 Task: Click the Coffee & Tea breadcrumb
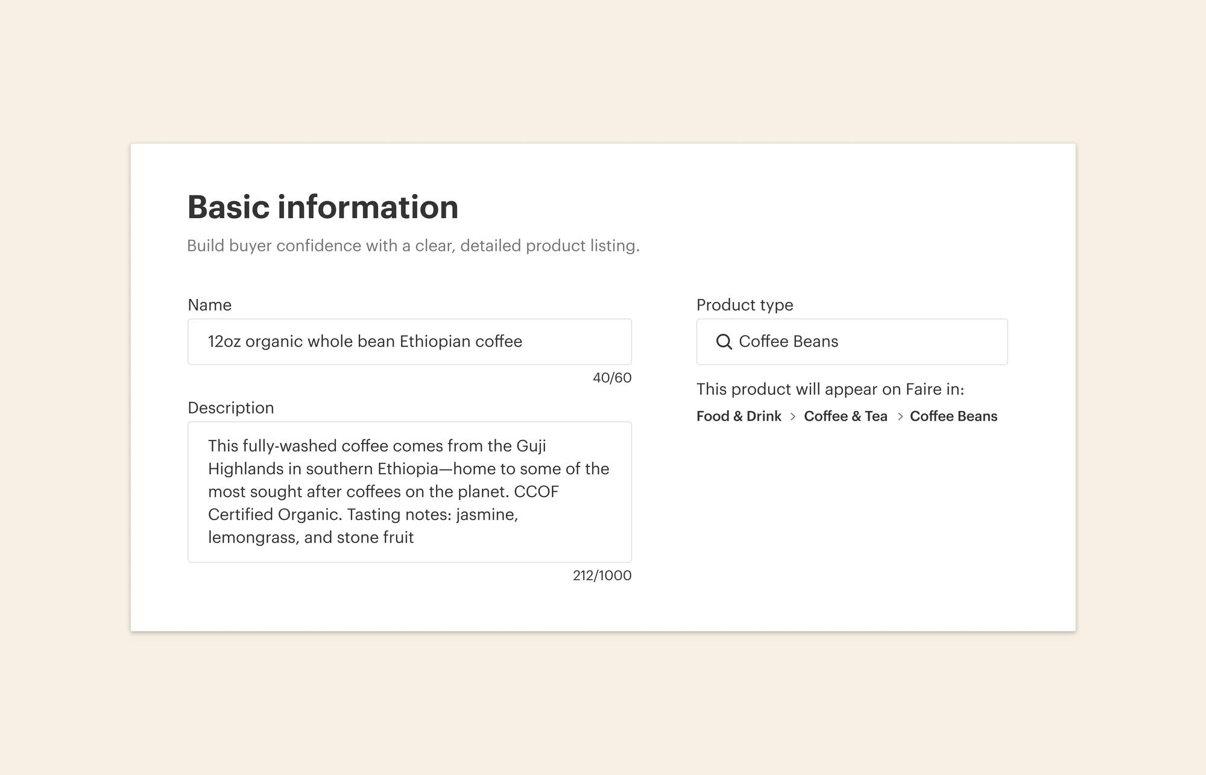845,416
